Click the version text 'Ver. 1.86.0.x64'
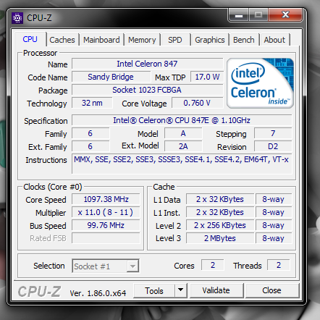 click(98, 293)
